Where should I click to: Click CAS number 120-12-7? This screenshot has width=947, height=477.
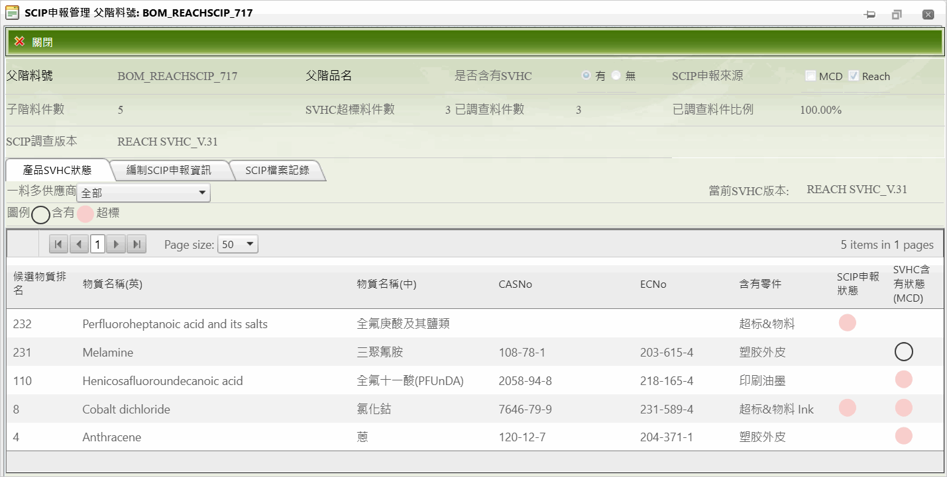tap(522, 437)
